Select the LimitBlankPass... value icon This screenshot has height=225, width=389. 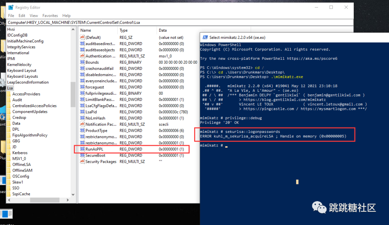82,99
